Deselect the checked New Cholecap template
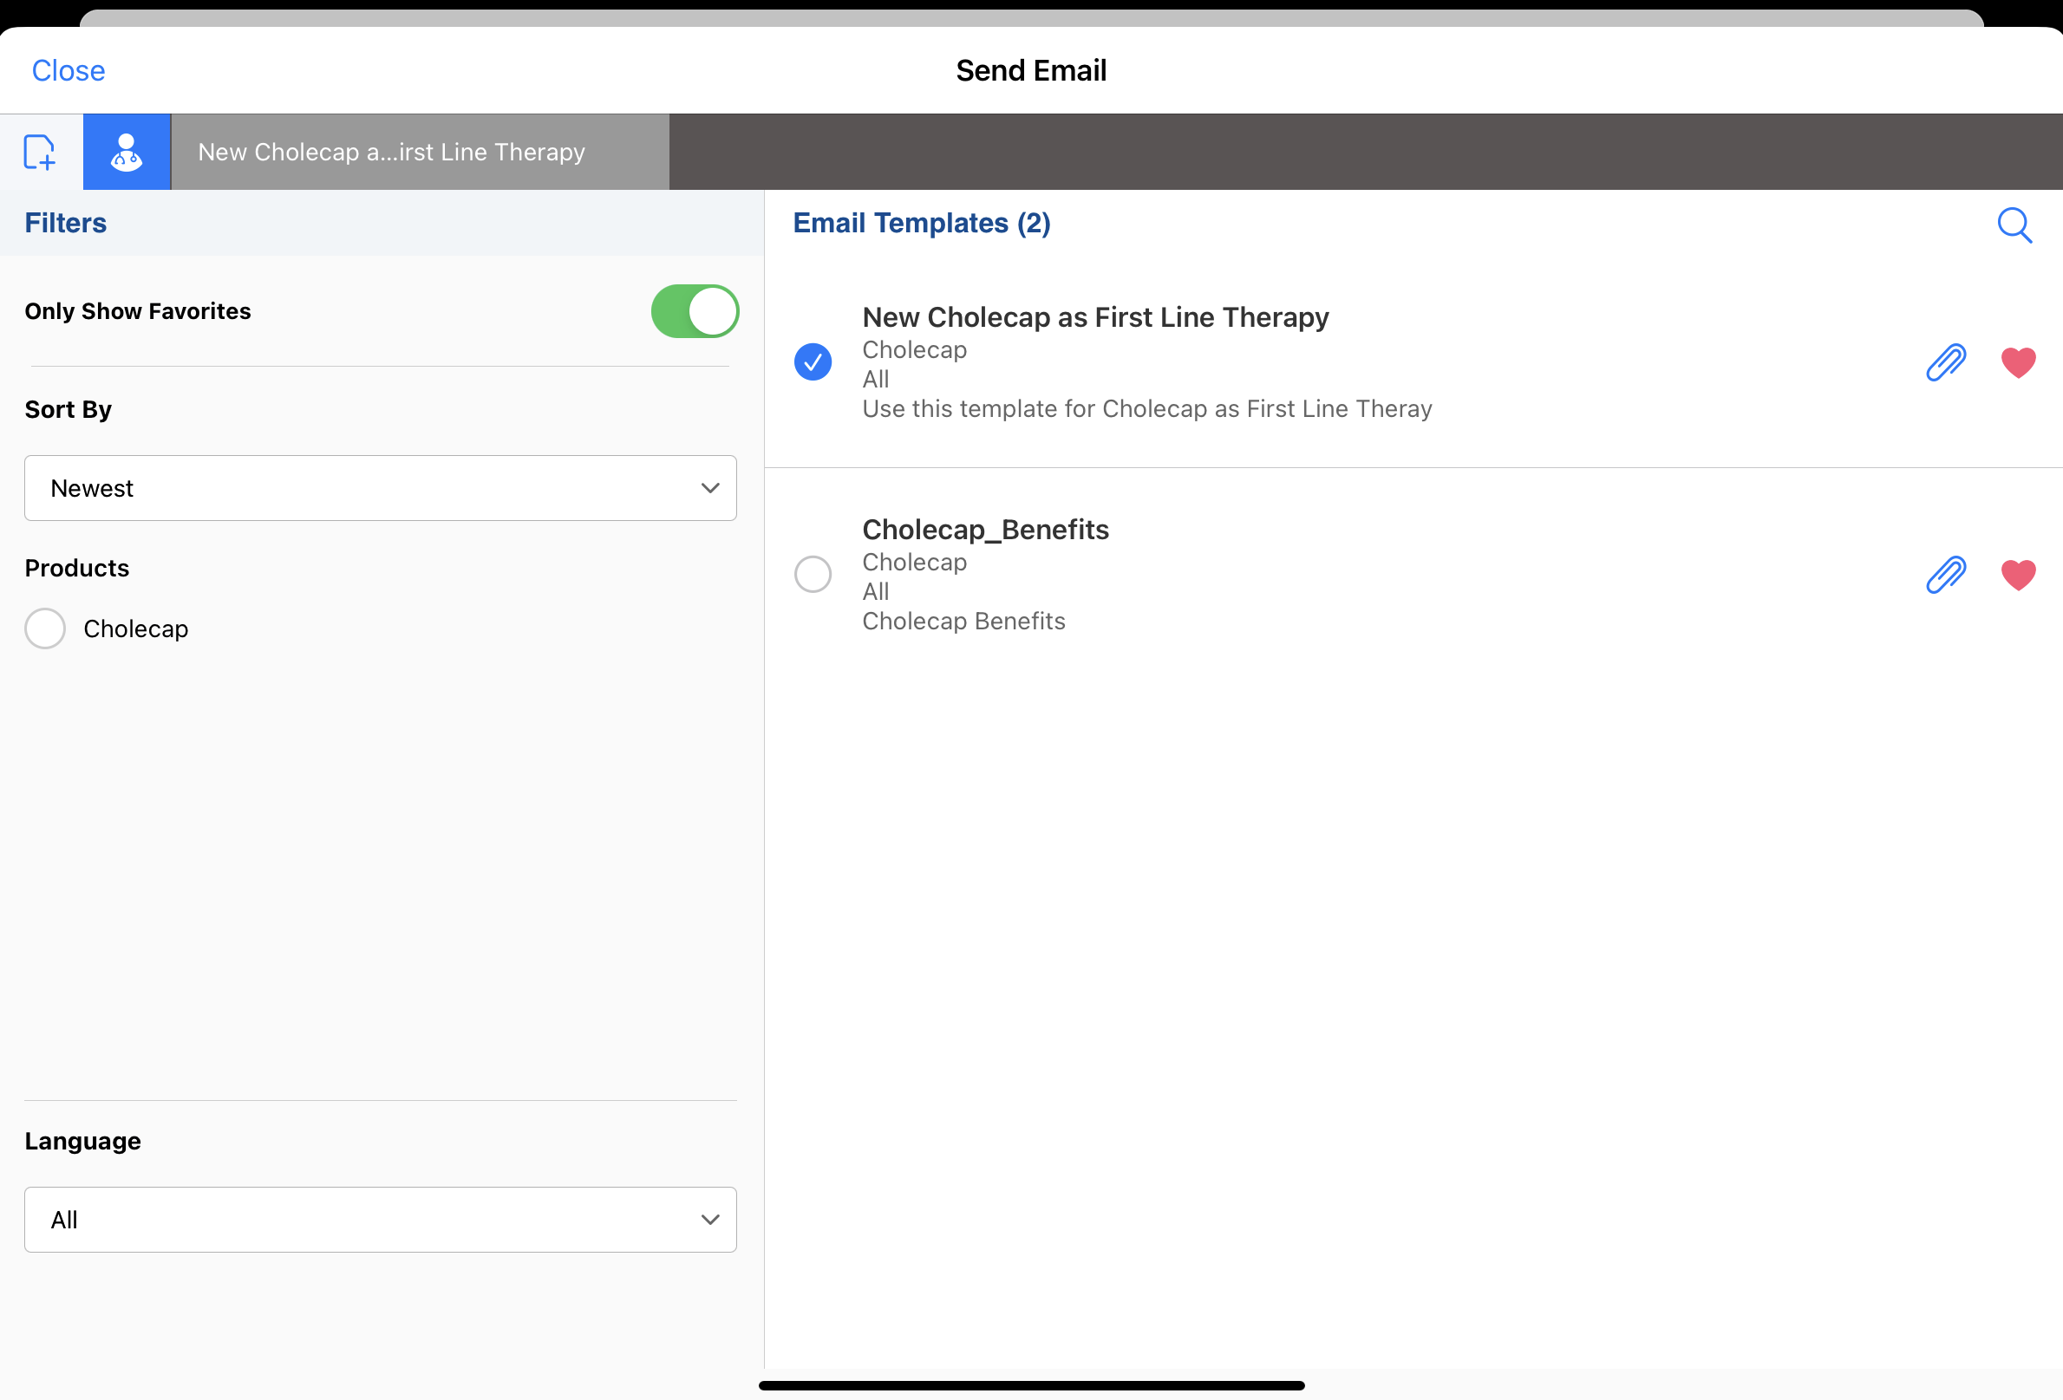 tap(813, 362)
